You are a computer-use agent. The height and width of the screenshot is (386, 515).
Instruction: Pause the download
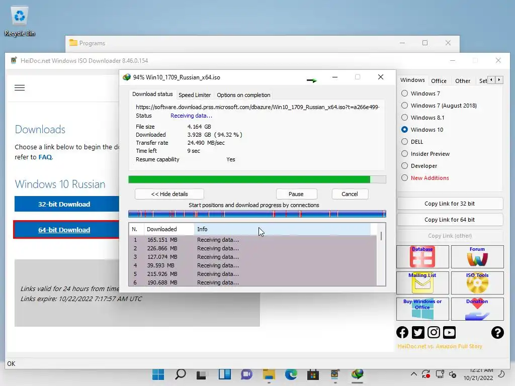point(296,194)
